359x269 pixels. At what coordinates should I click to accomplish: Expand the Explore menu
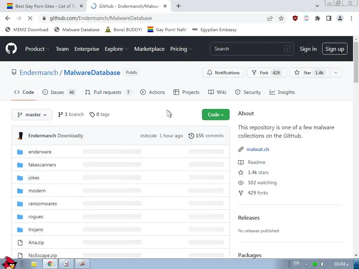(116, 49)
